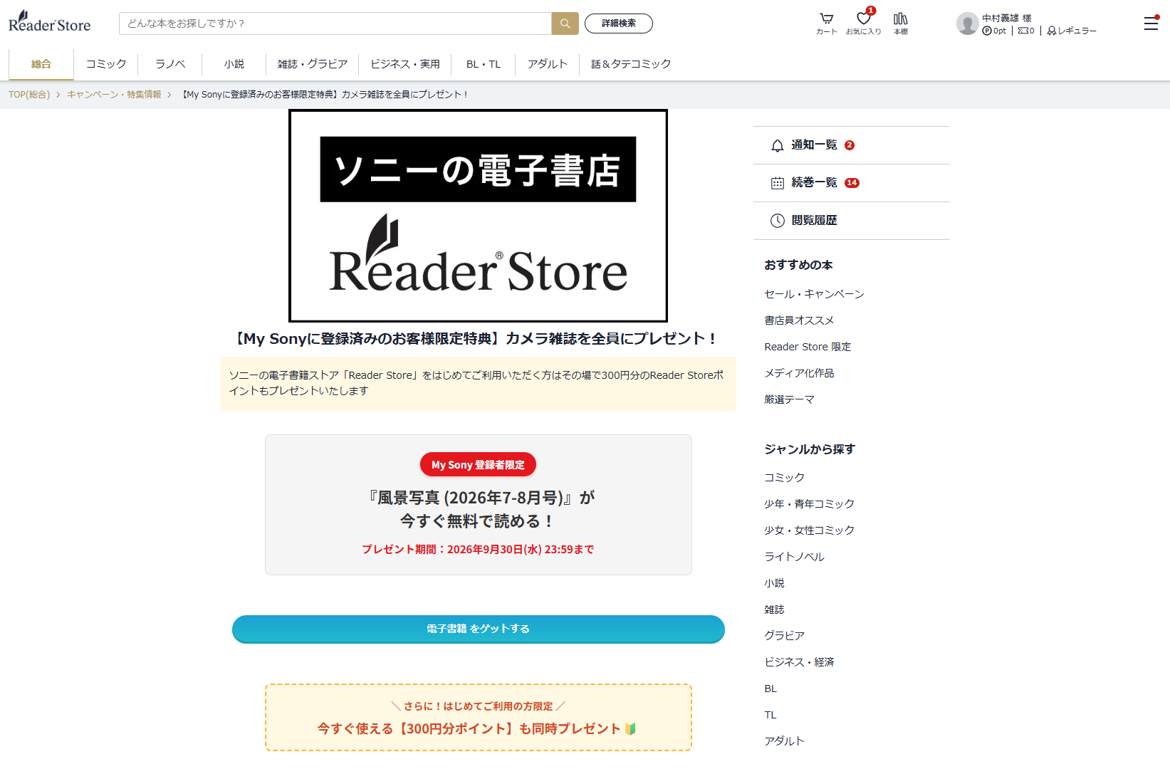The image size is (1170, 769).
Task: Select the コミック tab
Action: pos(106,64)
